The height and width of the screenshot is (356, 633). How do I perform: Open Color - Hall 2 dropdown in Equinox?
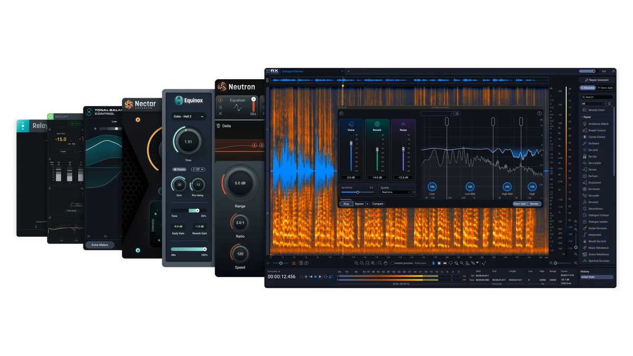click(188, 117)
